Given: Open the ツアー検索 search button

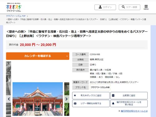Looking at the screenshot, I should (x=129, y=7).
